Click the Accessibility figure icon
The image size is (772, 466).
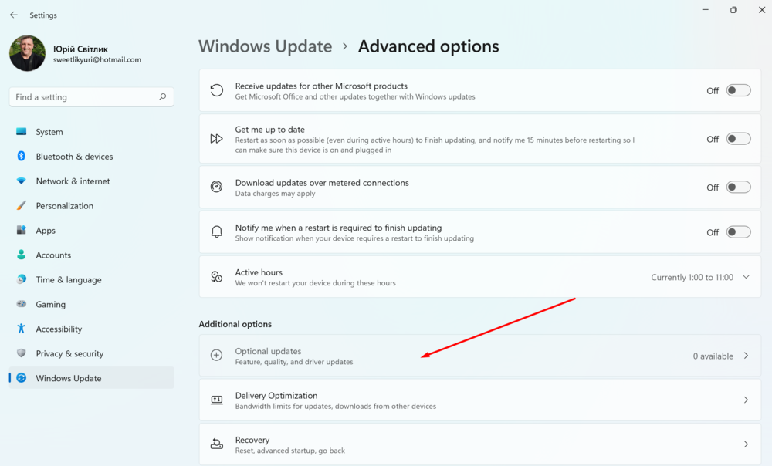point(22,329)
